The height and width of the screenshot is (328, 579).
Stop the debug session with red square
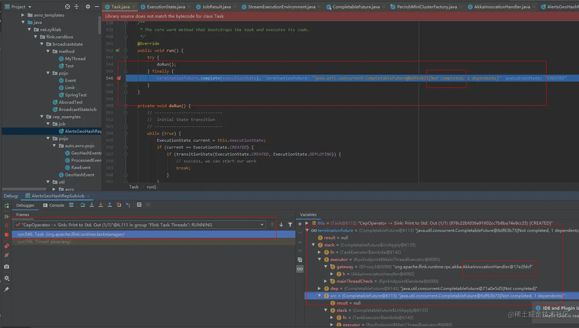pyautogui.click(x=7, y=234)
